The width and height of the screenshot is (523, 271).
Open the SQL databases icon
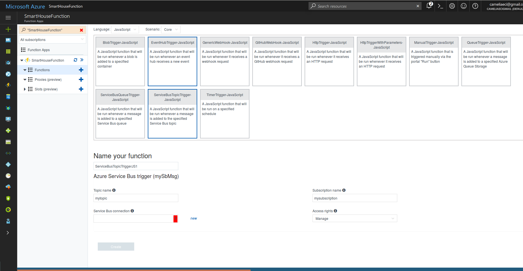click(8, 97)
